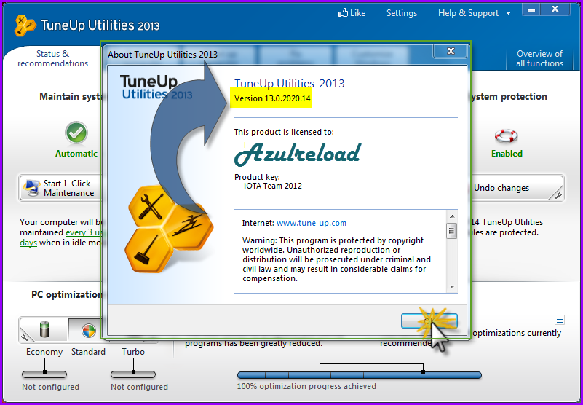Click the green Automatic checkmark icon
Screen dimensions: 583x405
pos(76,133)
